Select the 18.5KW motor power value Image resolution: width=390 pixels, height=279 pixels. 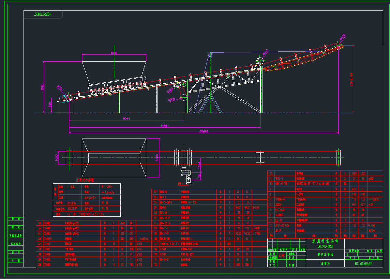(x=72, y=208)
